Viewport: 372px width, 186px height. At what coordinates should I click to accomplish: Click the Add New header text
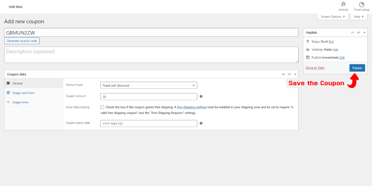click(x=16, y=7)
